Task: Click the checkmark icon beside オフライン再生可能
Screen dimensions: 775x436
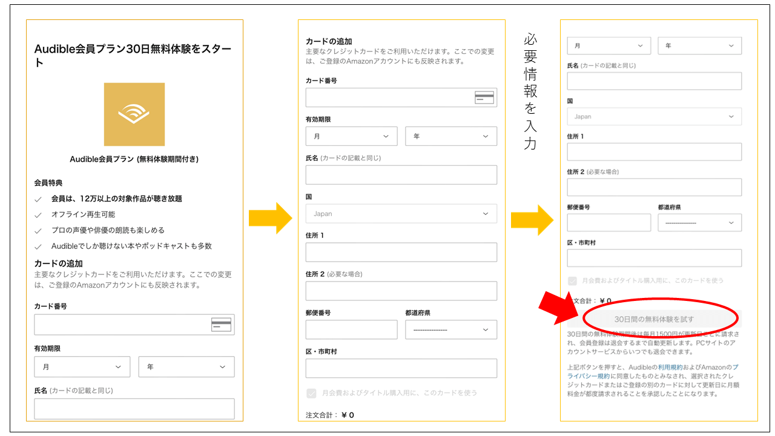Action: point(38,215)
